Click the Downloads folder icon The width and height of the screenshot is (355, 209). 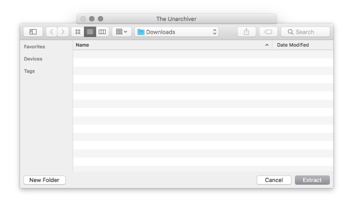pos(141,32)
